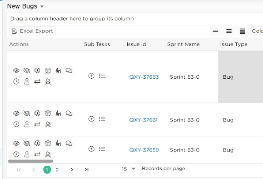The image size is (263, 179).
Task: Expand the New Bugs dropdown arrow
Action: (42, 6)
